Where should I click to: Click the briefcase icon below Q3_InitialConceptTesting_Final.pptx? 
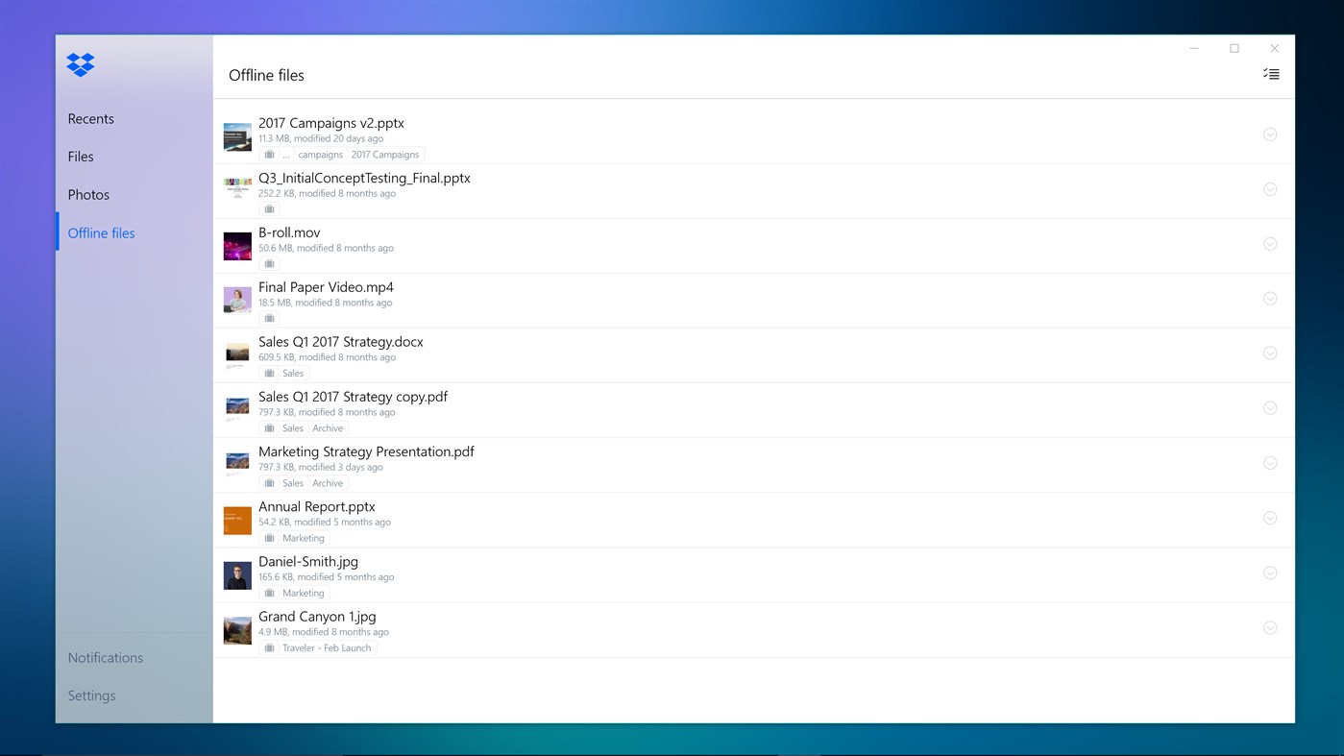(x=269, y=208)
